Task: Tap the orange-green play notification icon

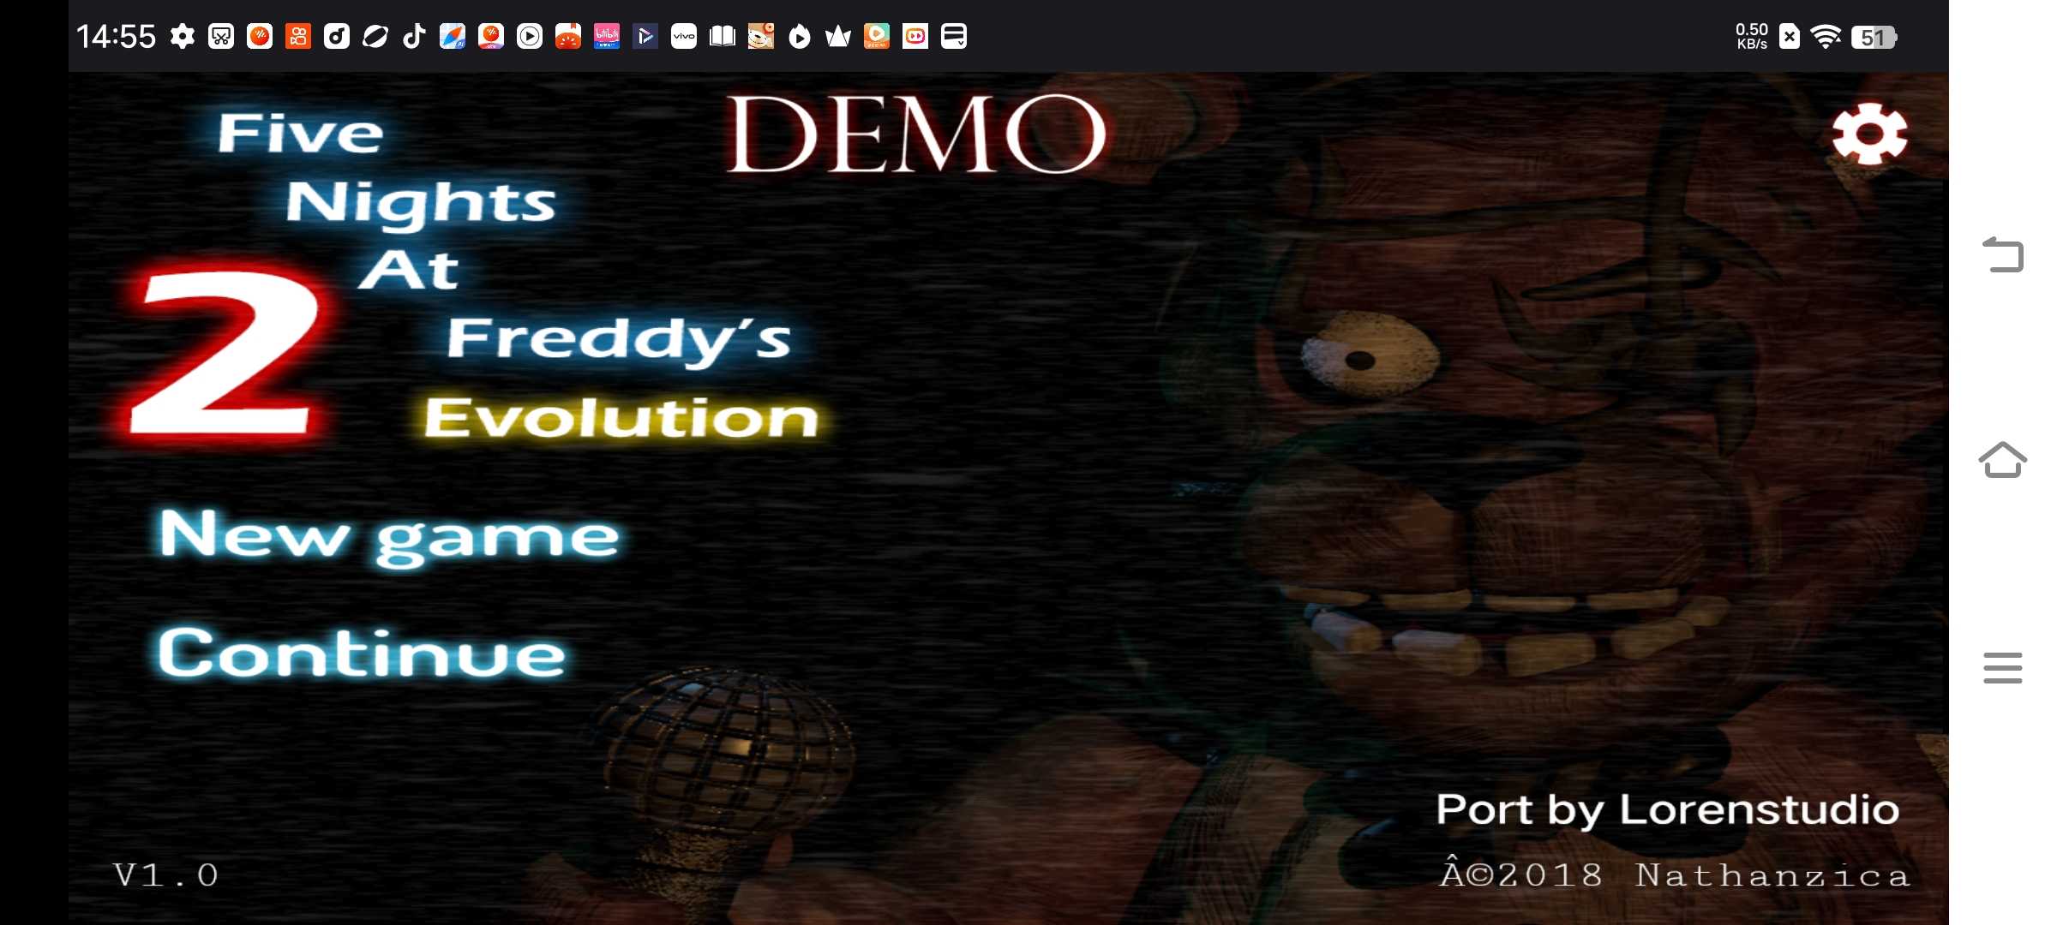Action: [x=877, y=36]
